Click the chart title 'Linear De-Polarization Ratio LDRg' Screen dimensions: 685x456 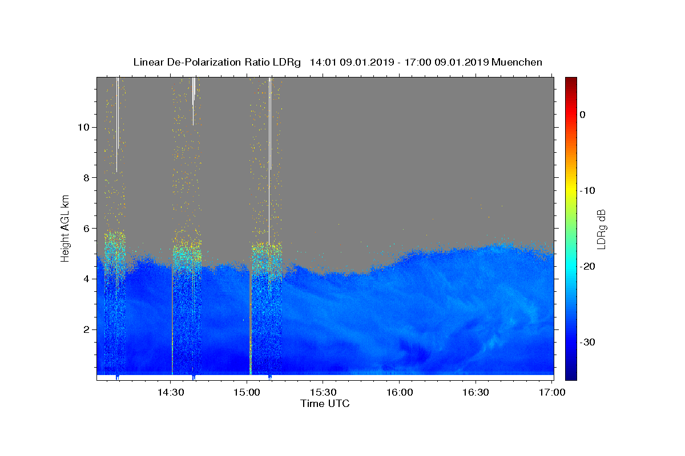click(217, 62)
